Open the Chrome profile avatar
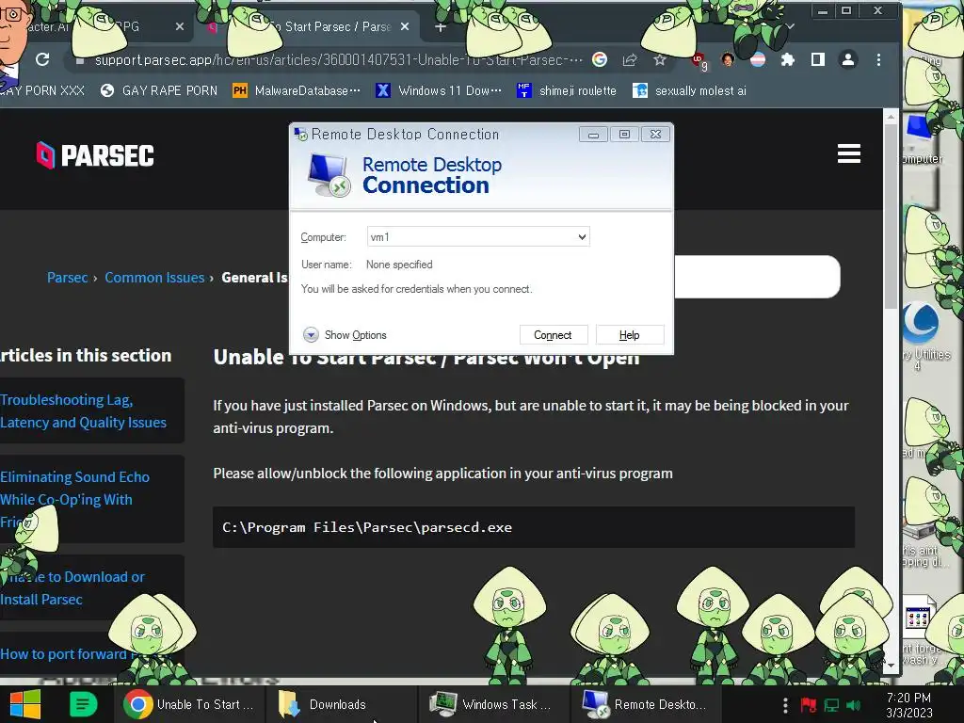964x723 pixels. click(848, 59)
